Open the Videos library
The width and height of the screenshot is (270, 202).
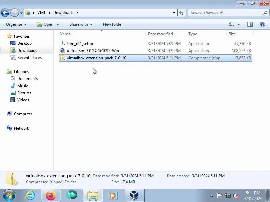tap(23, 100)
